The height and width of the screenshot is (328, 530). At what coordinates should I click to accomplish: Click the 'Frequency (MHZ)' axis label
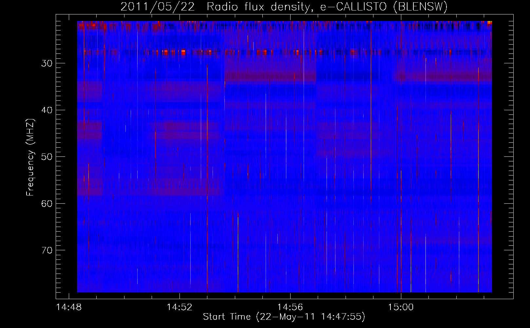(x=30, y=157)
